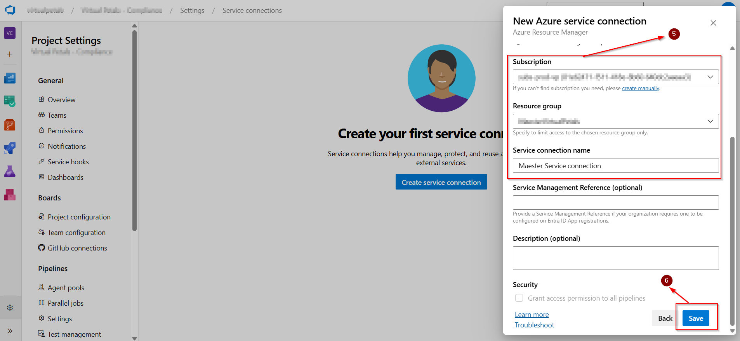Open the Boards hub icon in sidebar
This screenshot has width=740, height=341.
click(x=10, y=101)
